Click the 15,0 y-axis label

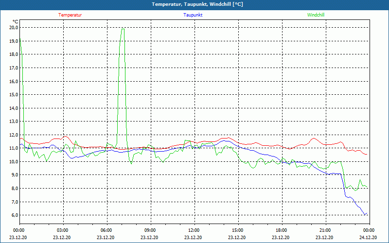14,94
